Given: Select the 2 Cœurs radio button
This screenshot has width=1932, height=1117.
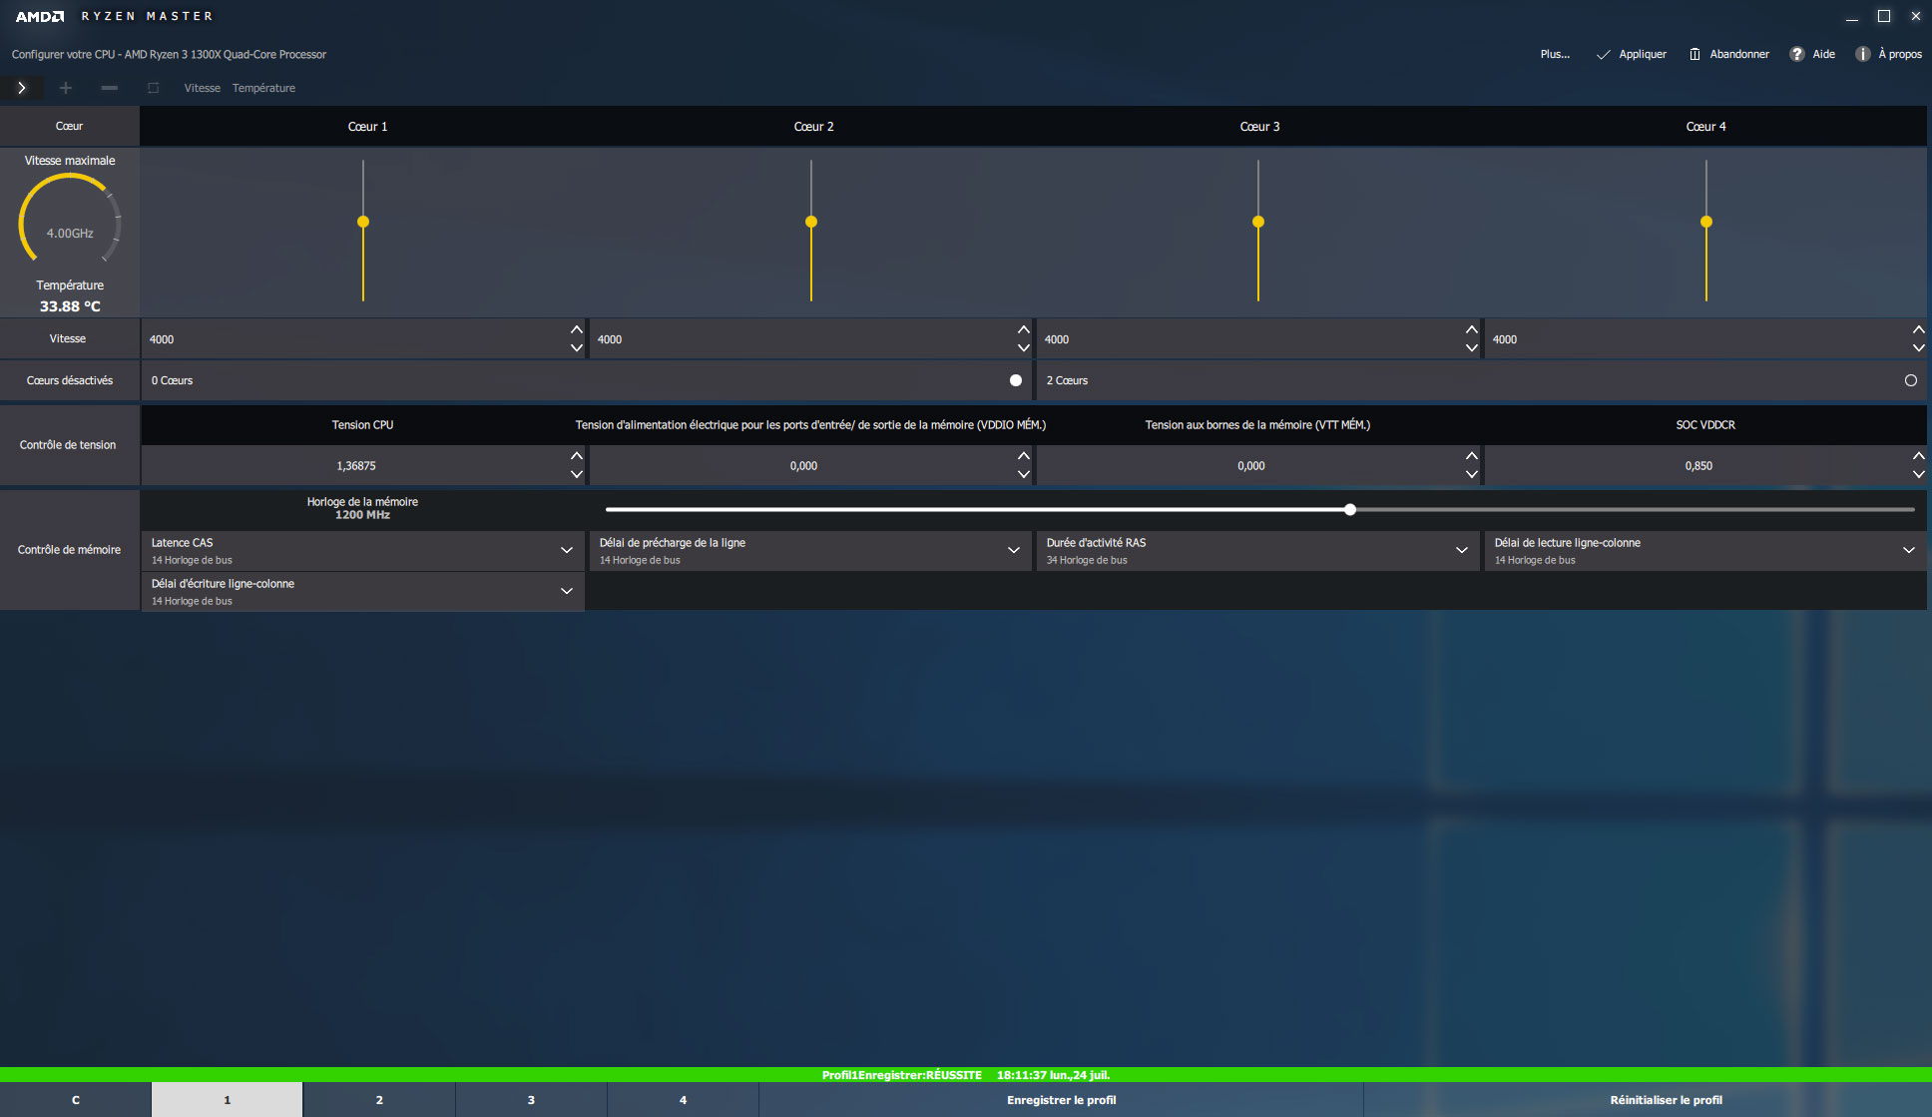Looking at the screenshot, I should [1910, 380].
